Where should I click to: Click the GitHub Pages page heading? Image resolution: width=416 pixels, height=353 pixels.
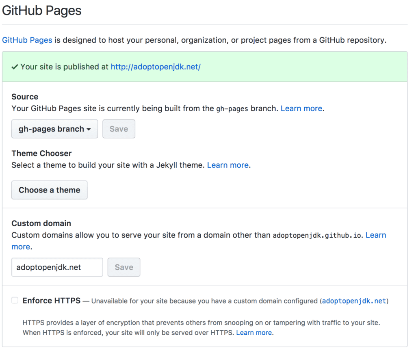point(42,11)
